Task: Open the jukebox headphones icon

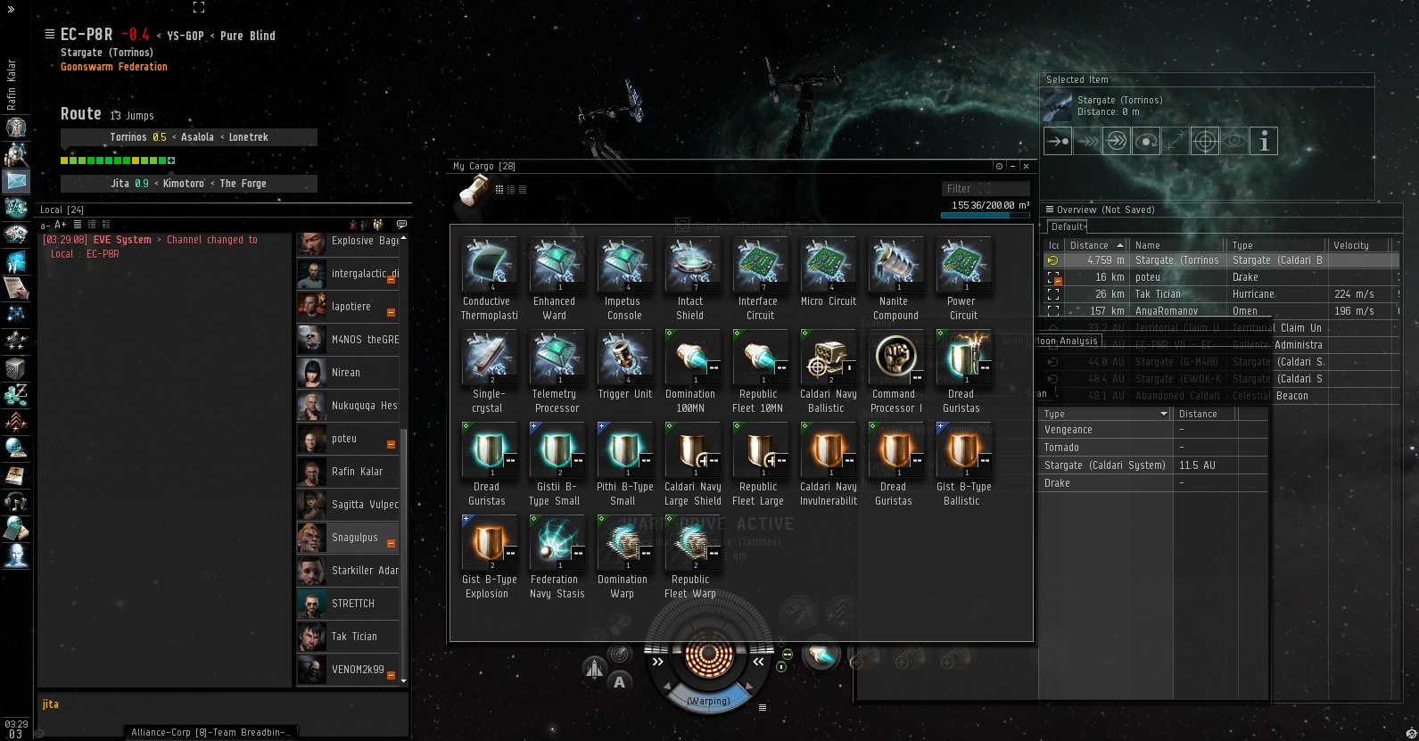Action: (x=16, y=501)
